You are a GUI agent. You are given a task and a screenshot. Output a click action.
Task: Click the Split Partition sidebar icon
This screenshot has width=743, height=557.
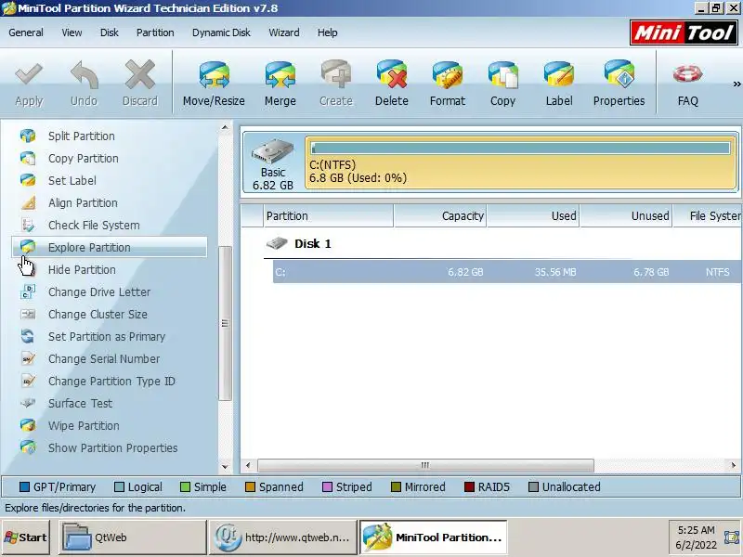point(28,136)
